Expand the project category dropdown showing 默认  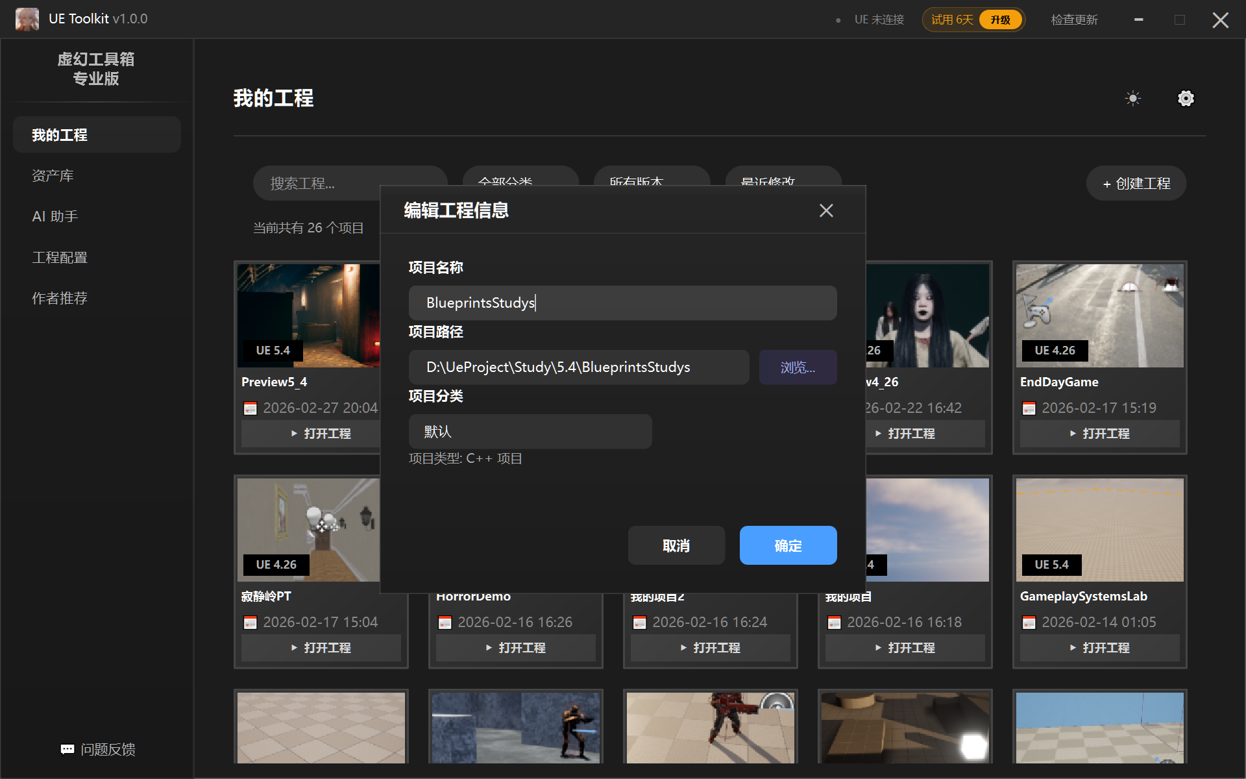tap(530, 432)
